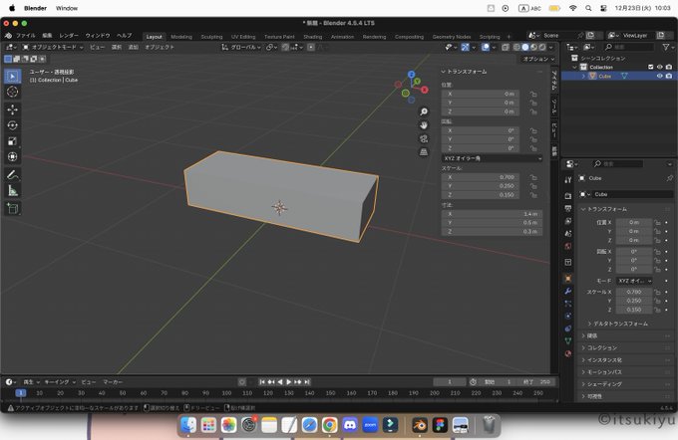Image resolution: width=678 pixels, height=440 pixels.
Task: Hide Collection with its eye icon
Action: tap(659, 67)
